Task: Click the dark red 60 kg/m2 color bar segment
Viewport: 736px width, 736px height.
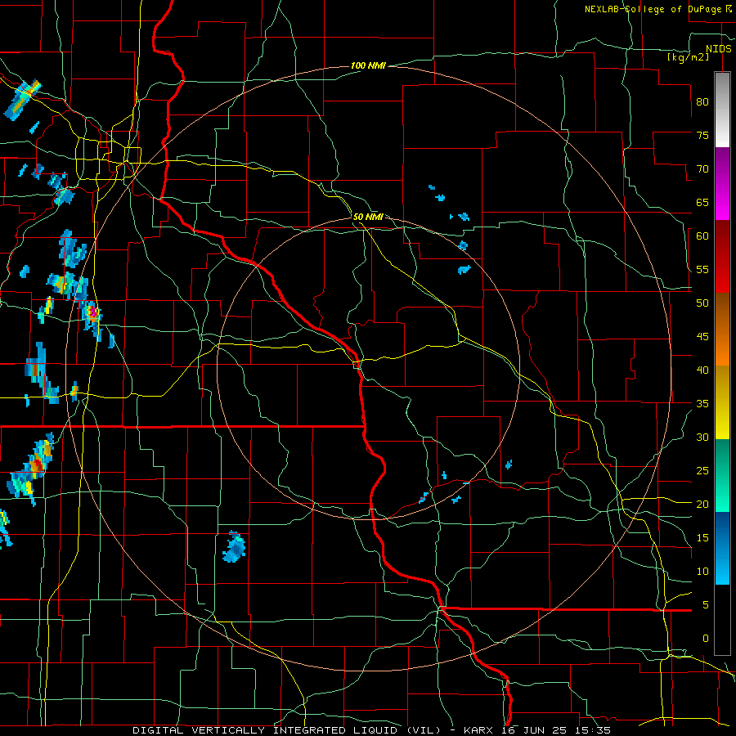Action: (722, 256)
